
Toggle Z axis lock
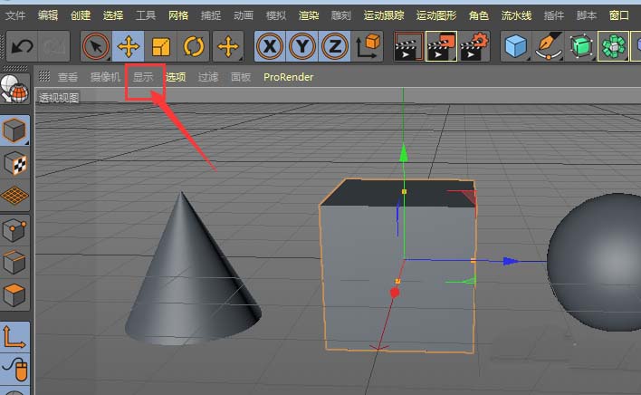[335, 46]
